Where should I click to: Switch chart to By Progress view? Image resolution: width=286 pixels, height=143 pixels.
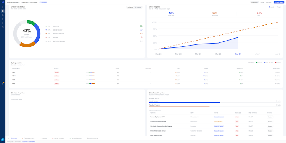[x=138, y=7]
